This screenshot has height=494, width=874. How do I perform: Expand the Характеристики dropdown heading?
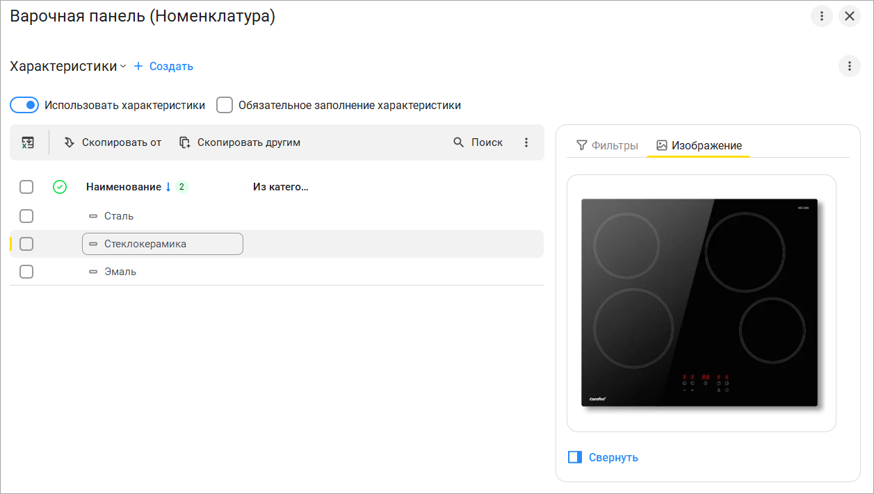tap(68, 67)
